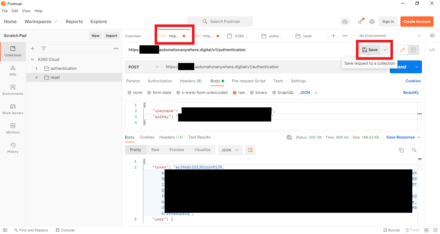Open Mock Servers in sidebar

coord(13,109)
